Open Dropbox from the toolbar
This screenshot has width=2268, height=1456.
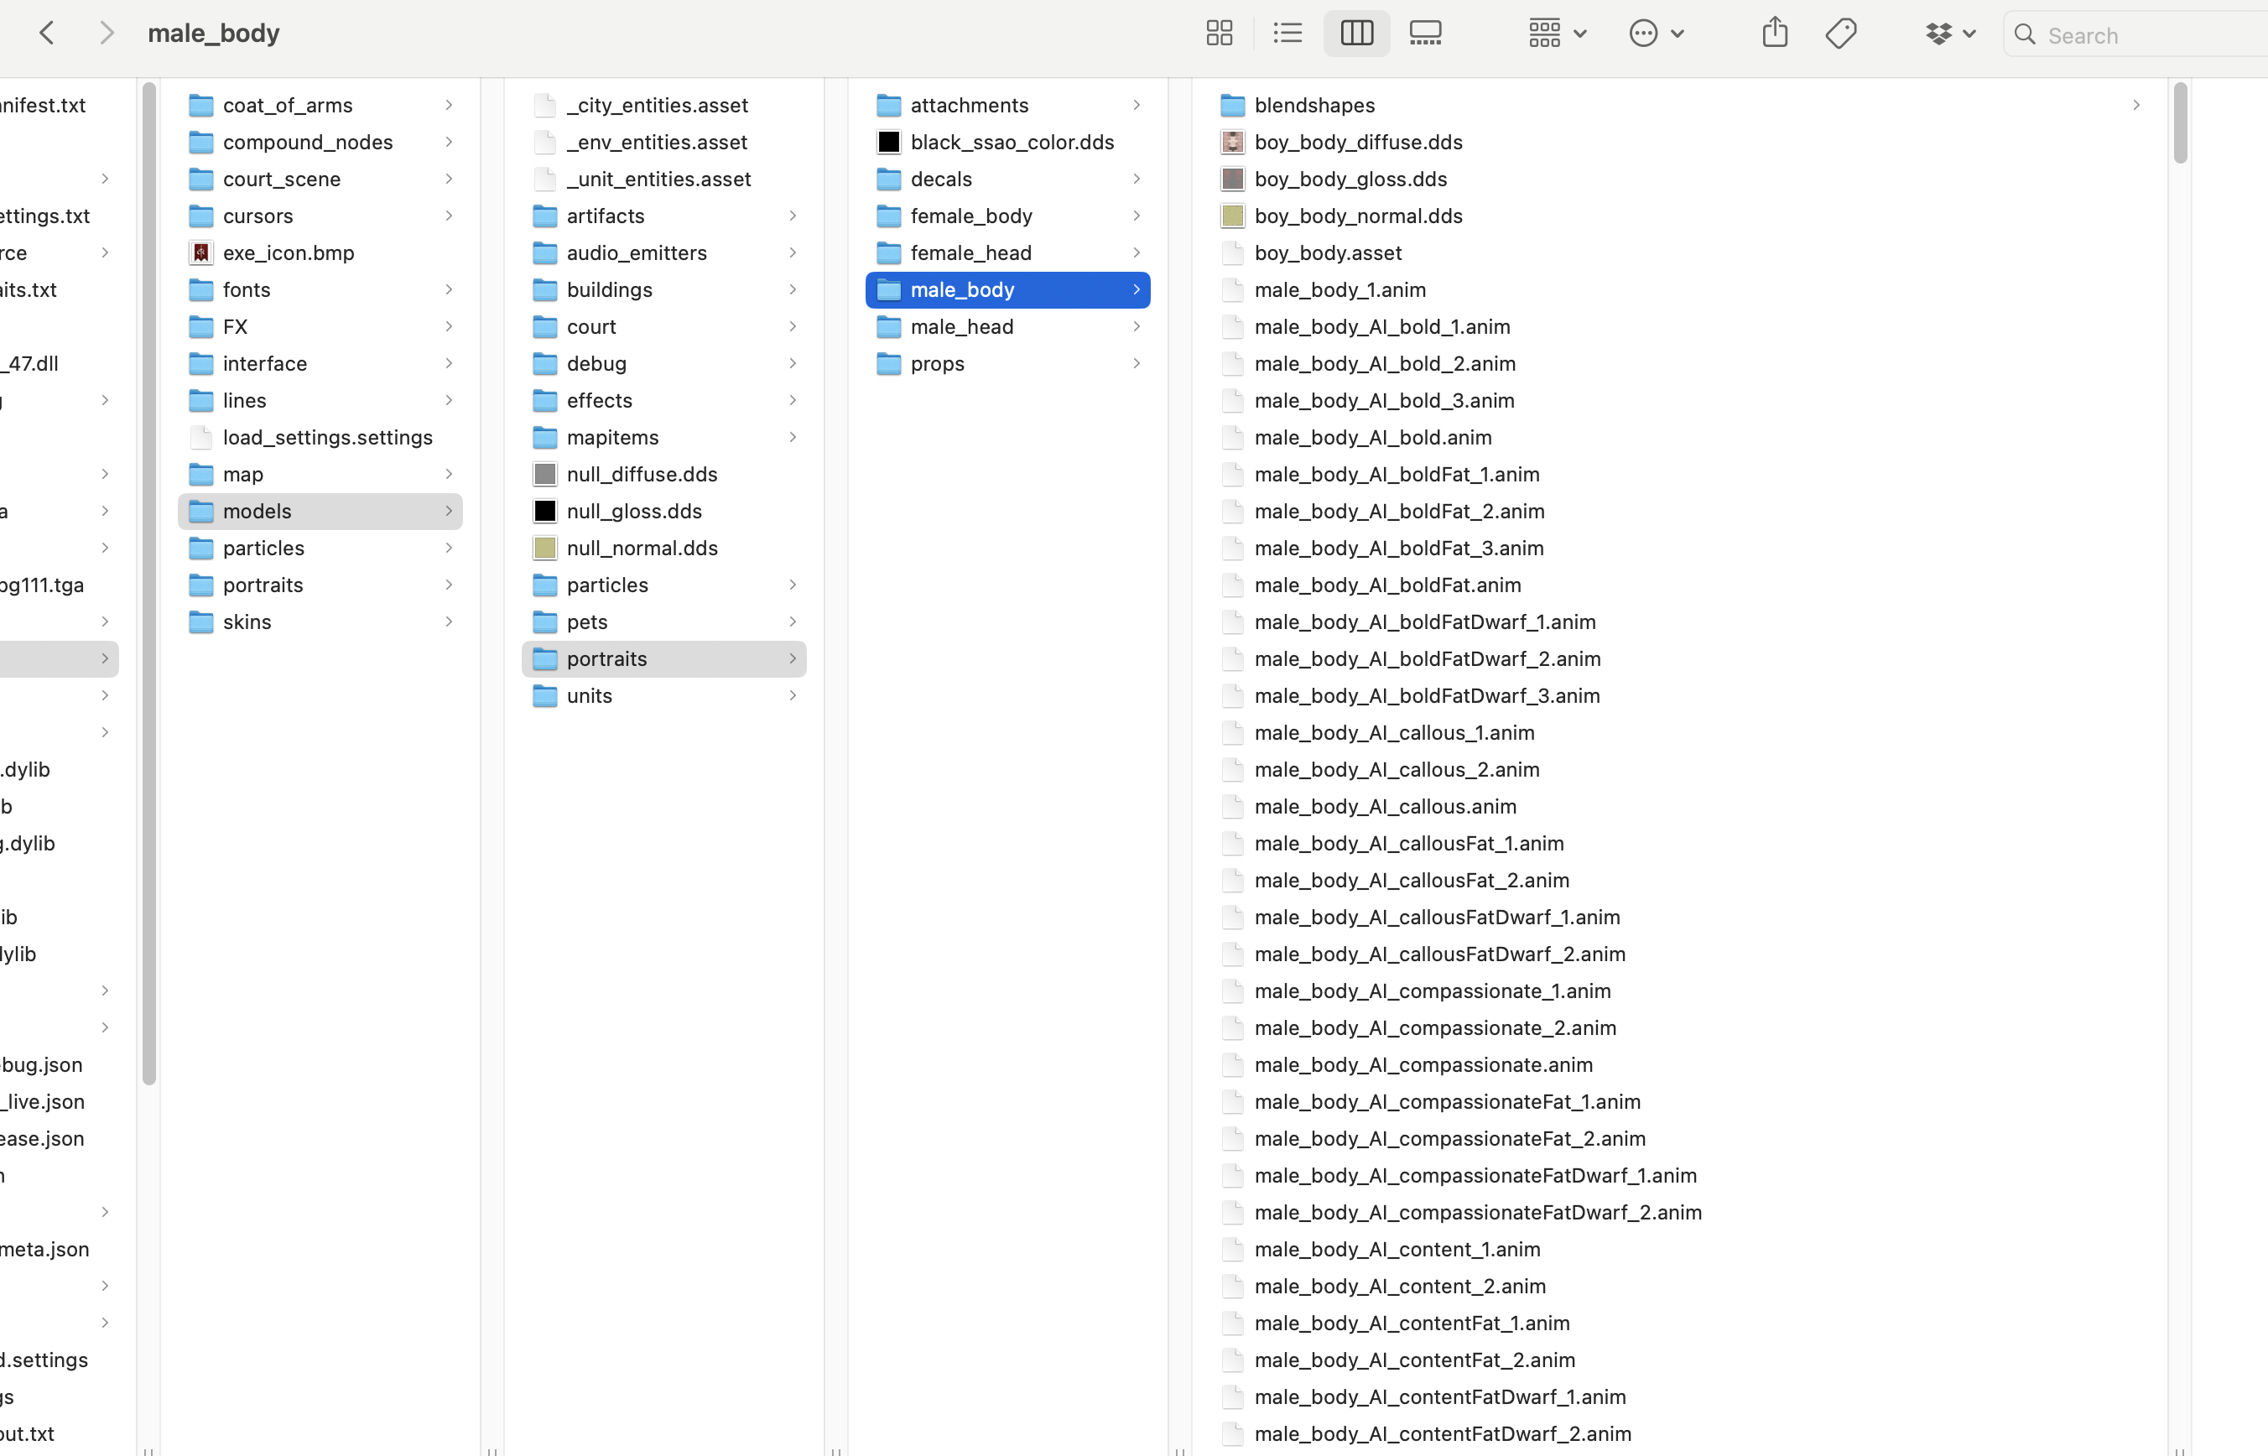click(x=1941, y=33)
